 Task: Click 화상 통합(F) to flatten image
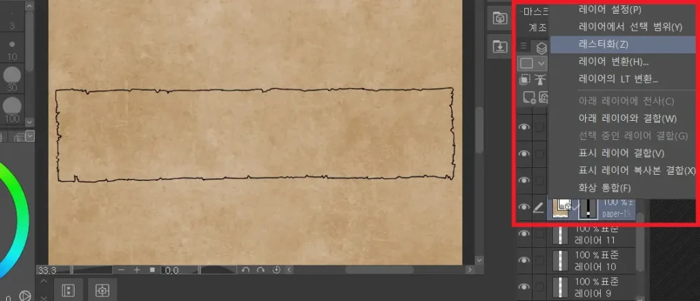(x=604, y=188)
